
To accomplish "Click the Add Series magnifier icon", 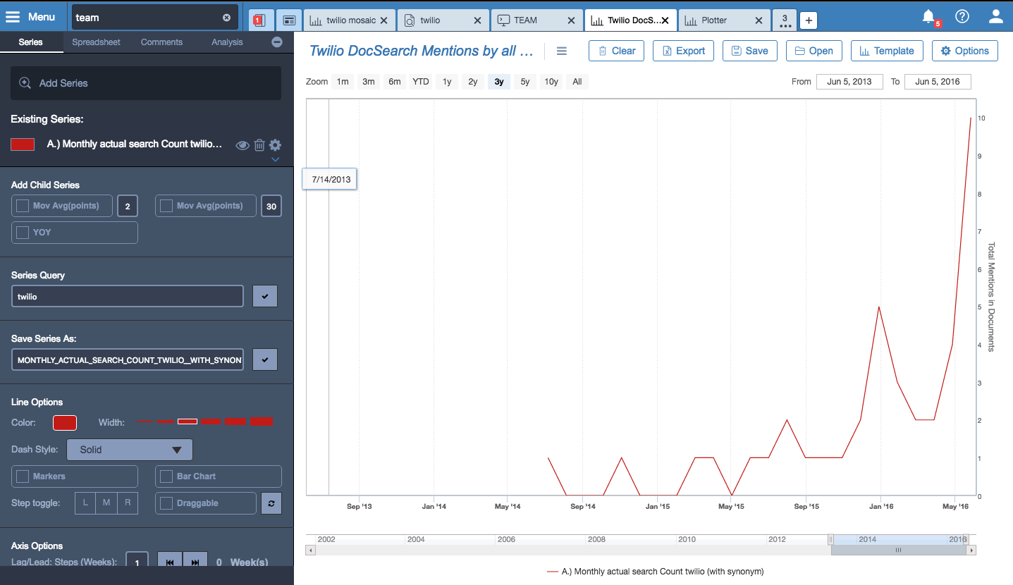I will (25, 83).
